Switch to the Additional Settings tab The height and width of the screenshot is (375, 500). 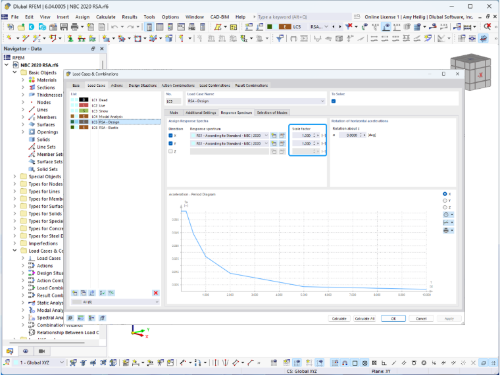[201, 113]
